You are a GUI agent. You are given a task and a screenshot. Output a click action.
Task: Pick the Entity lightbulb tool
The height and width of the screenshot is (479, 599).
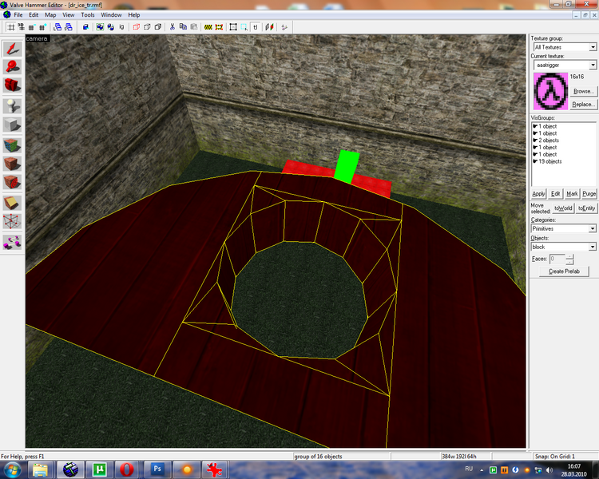pyautogui.click(x=12, y=106)
